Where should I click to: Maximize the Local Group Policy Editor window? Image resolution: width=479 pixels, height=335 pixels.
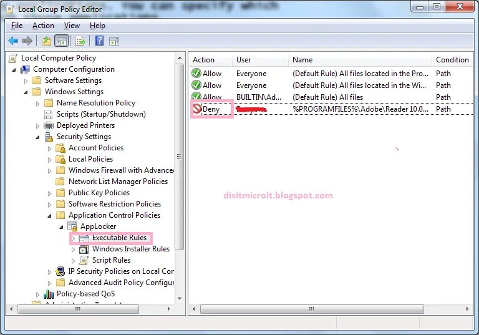tap(437, 6)
